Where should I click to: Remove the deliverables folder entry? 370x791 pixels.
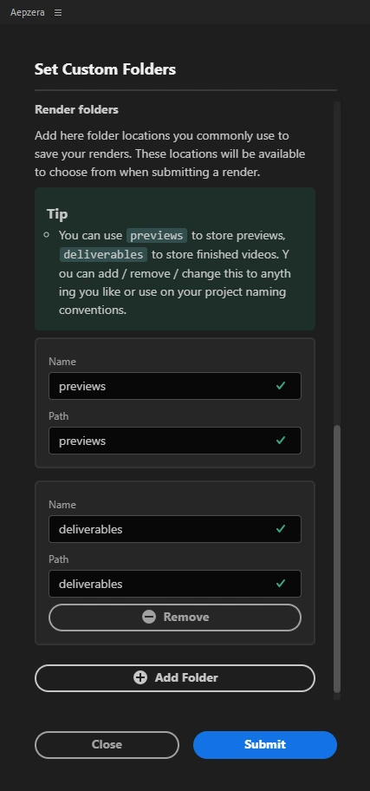tap(175, 617)
